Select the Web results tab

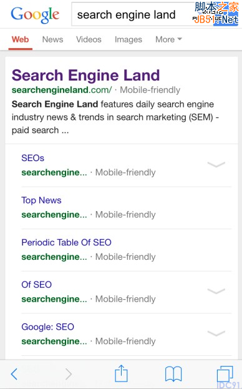tap(21, 39)
